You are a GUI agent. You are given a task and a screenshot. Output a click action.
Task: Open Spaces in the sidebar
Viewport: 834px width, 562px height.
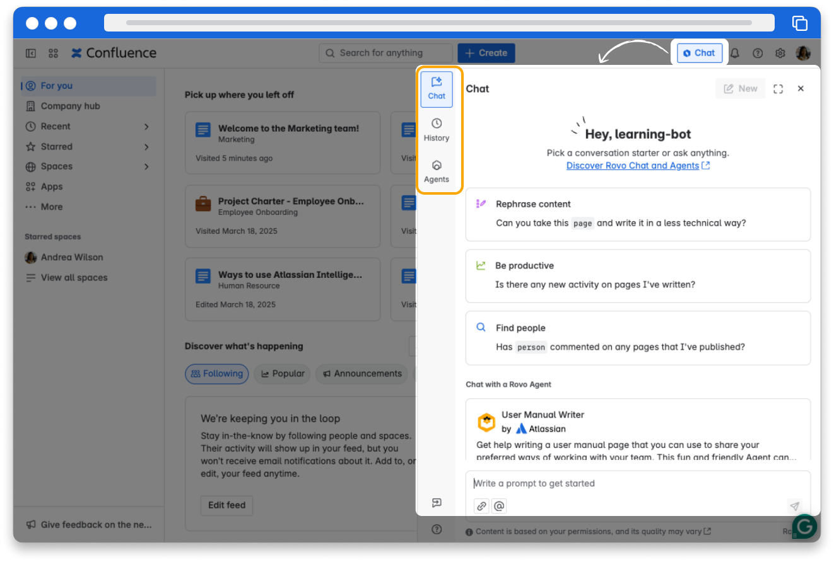click(89, 167)
